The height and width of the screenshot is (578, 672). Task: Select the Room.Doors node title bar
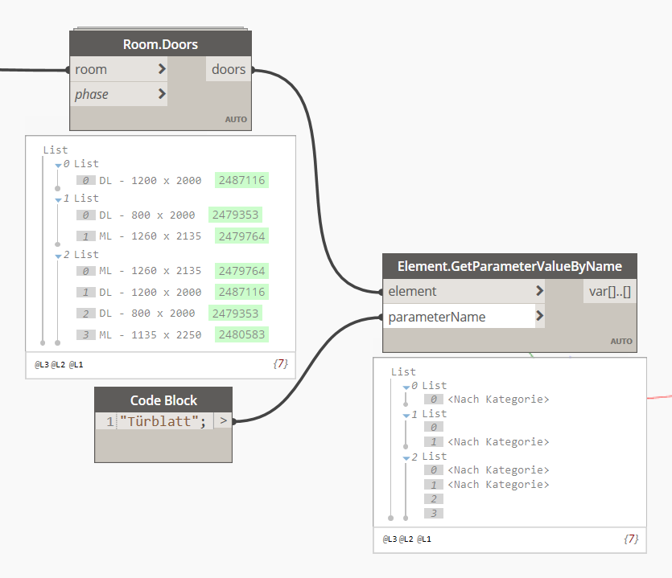(160, 44)
